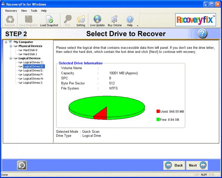Collapse the My Computer tree node
222x178 pixels.
tap(6, 42)
